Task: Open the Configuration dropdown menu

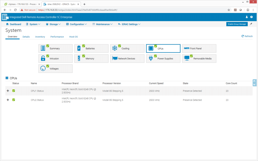Action: [77, 24]
